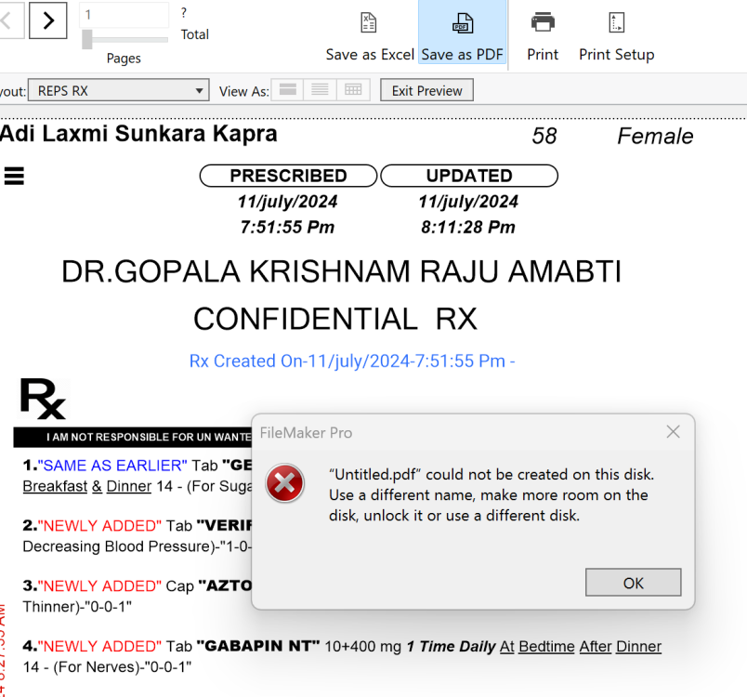The width and height of the screenshot is (747, 697).
Task: Switch to List view in View As
Action: (x=321, y=90)
